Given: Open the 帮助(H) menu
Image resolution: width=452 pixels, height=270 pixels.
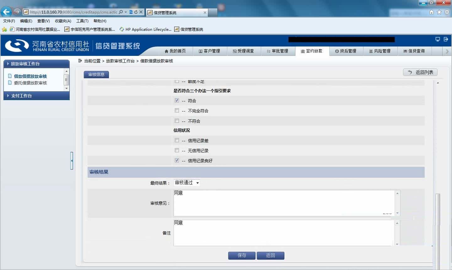Looking at the screenshot, I should pyautogui.click(x=100, y=21).
